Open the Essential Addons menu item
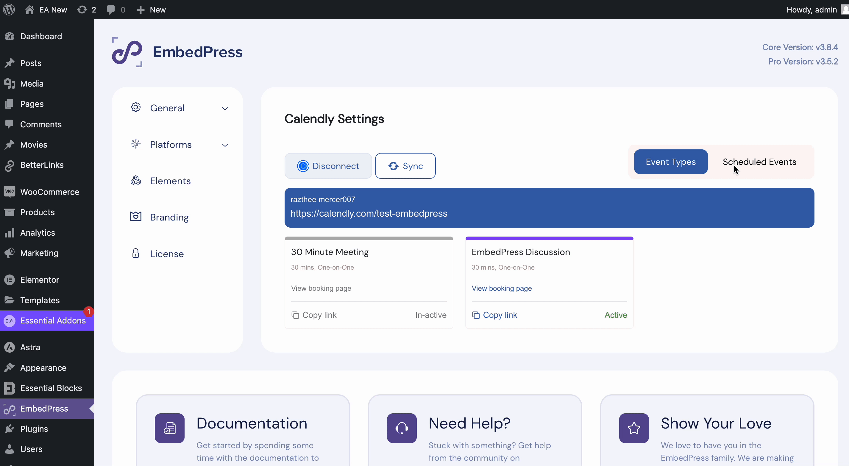Viewport: 849px width, 466px height. 47,321
